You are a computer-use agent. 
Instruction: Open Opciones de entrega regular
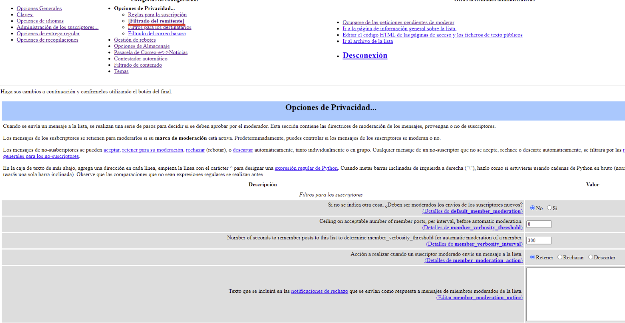[x=48, y=34]
